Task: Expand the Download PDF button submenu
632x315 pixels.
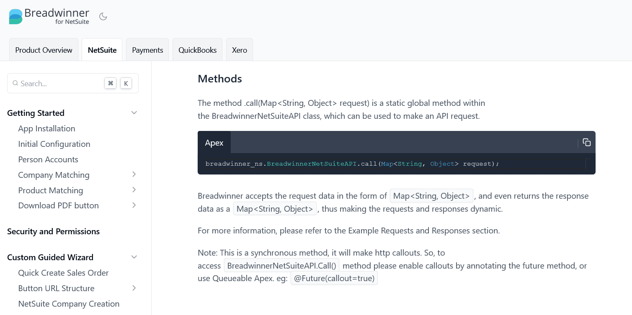Action: pos(134,205)
